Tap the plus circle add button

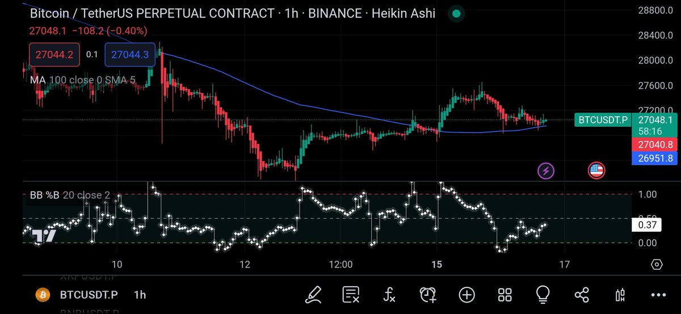coord(466,294)
